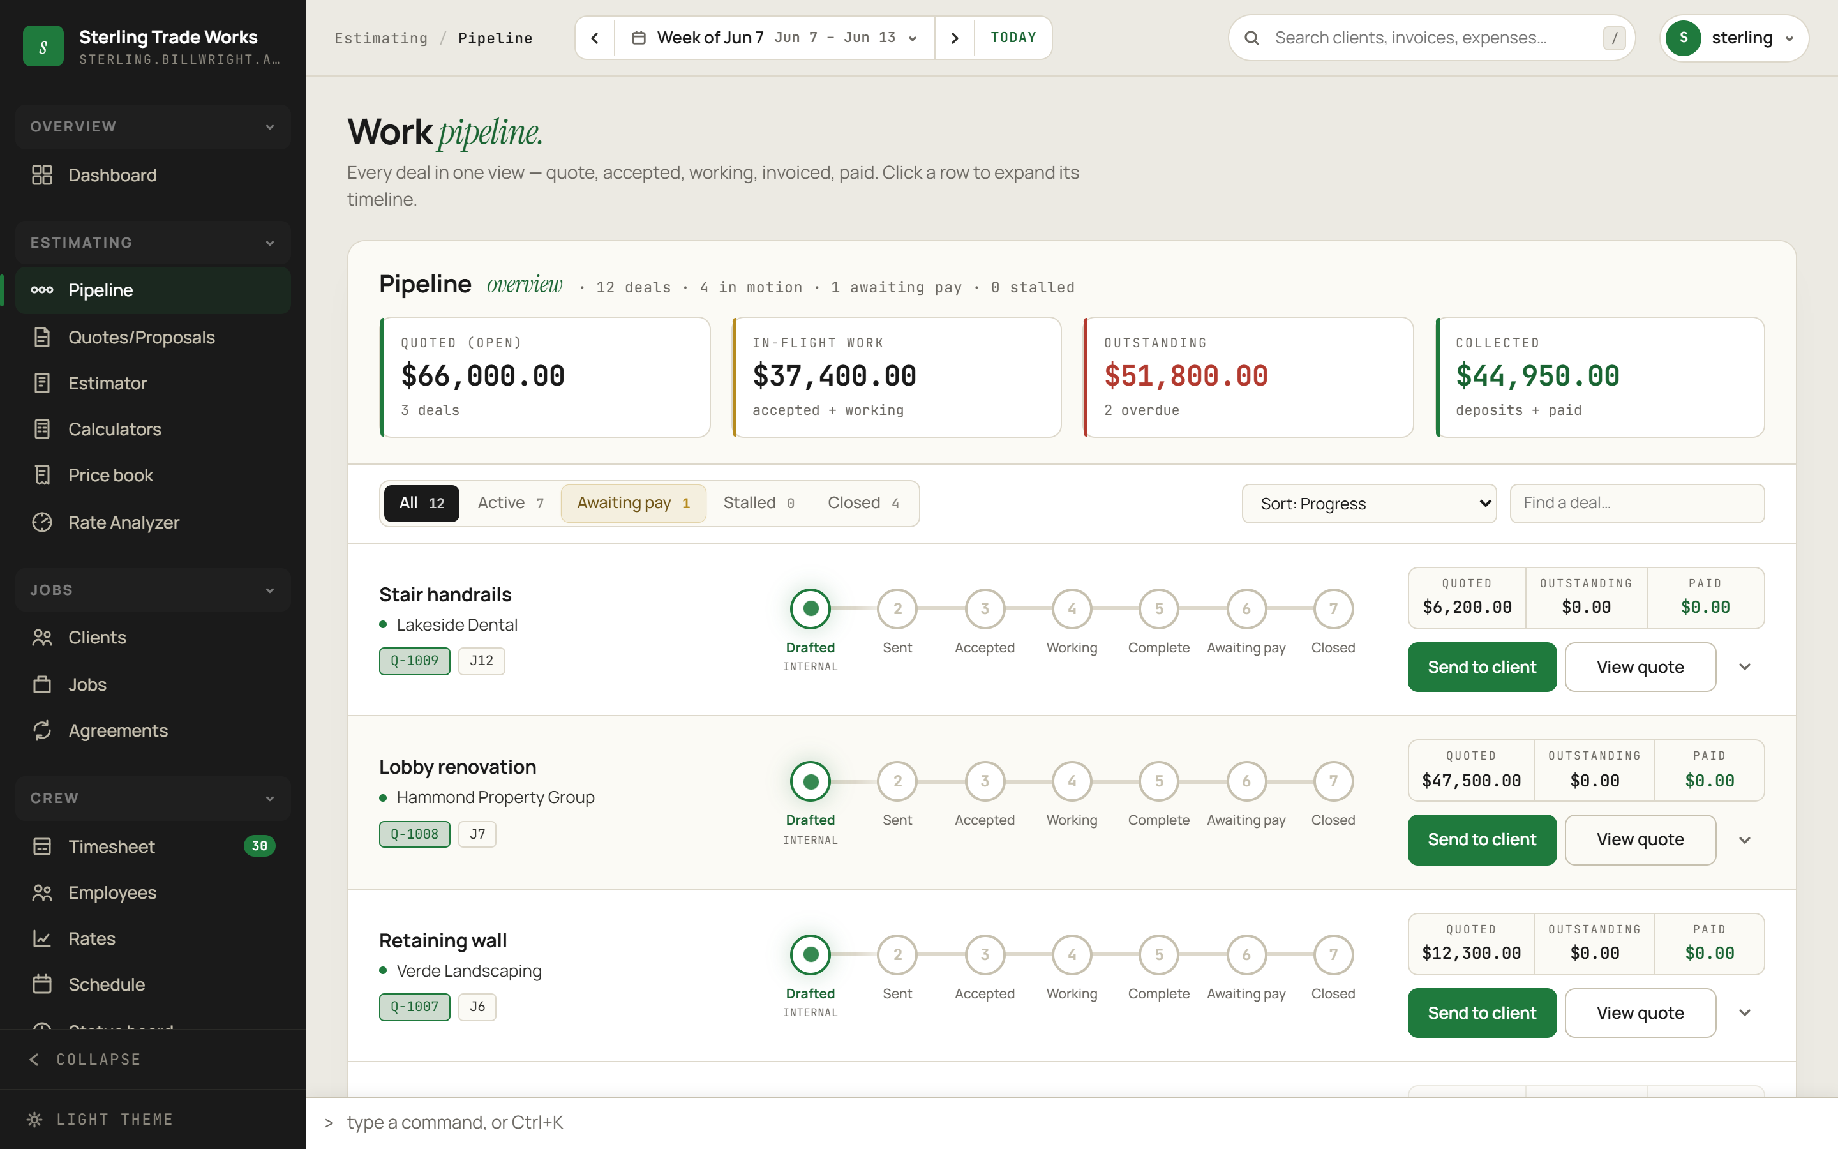Click stage 7 Closed for Retaining wall
Screen dimensions: 1838x1149
click(x=1333, y=954)
